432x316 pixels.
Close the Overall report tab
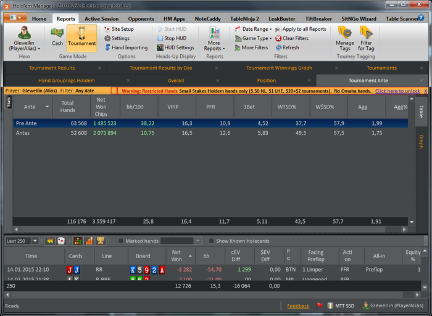click(218, 81)
